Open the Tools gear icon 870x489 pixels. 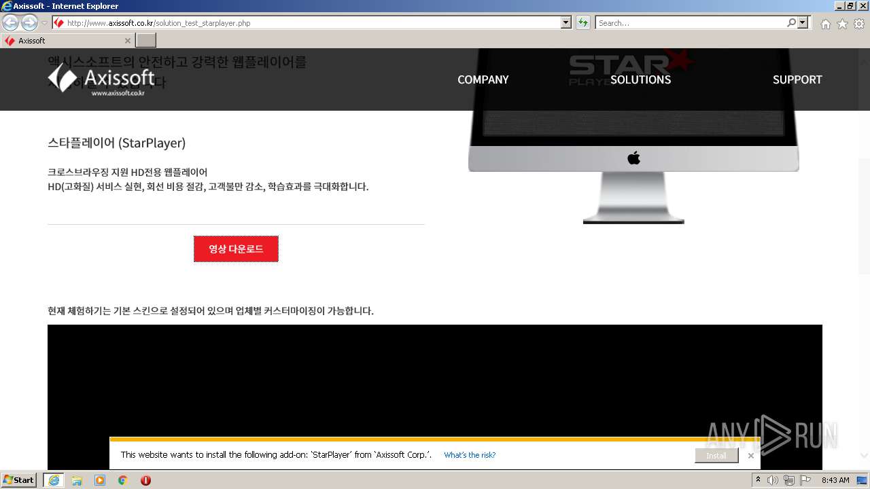(x=859, y=24)
